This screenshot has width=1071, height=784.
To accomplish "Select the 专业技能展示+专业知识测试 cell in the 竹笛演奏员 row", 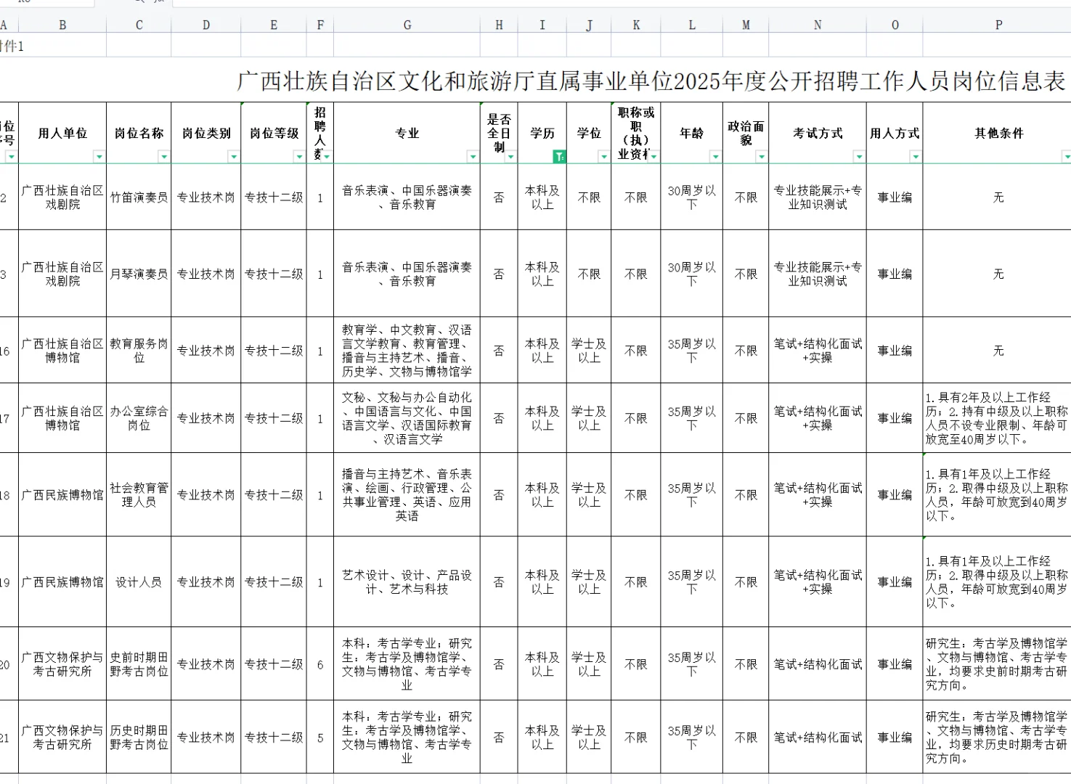I will click(x=818, y=197).
